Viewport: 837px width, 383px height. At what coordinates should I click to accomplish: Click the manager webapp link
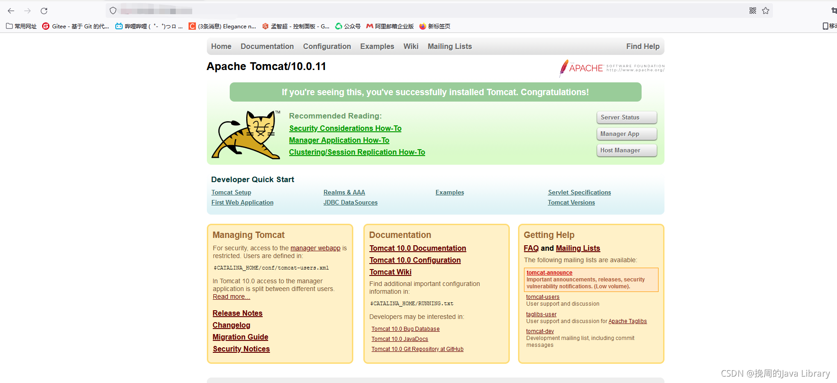tap(315, 248)
